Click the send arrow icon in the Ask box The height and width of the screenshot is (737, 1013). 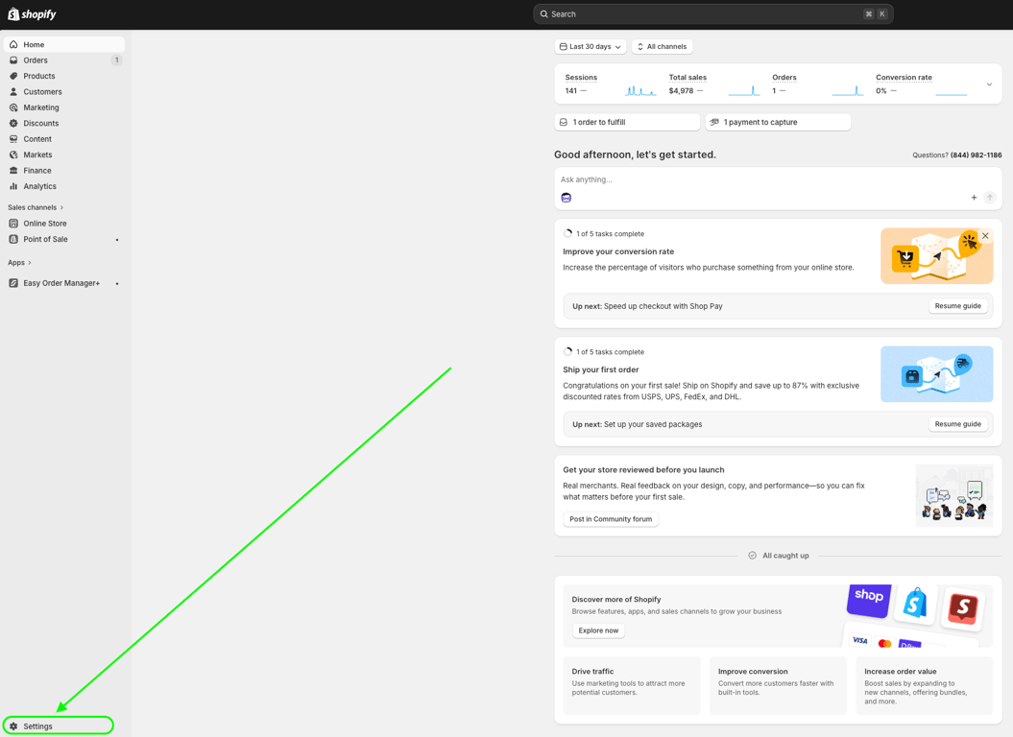coord(989,198)
